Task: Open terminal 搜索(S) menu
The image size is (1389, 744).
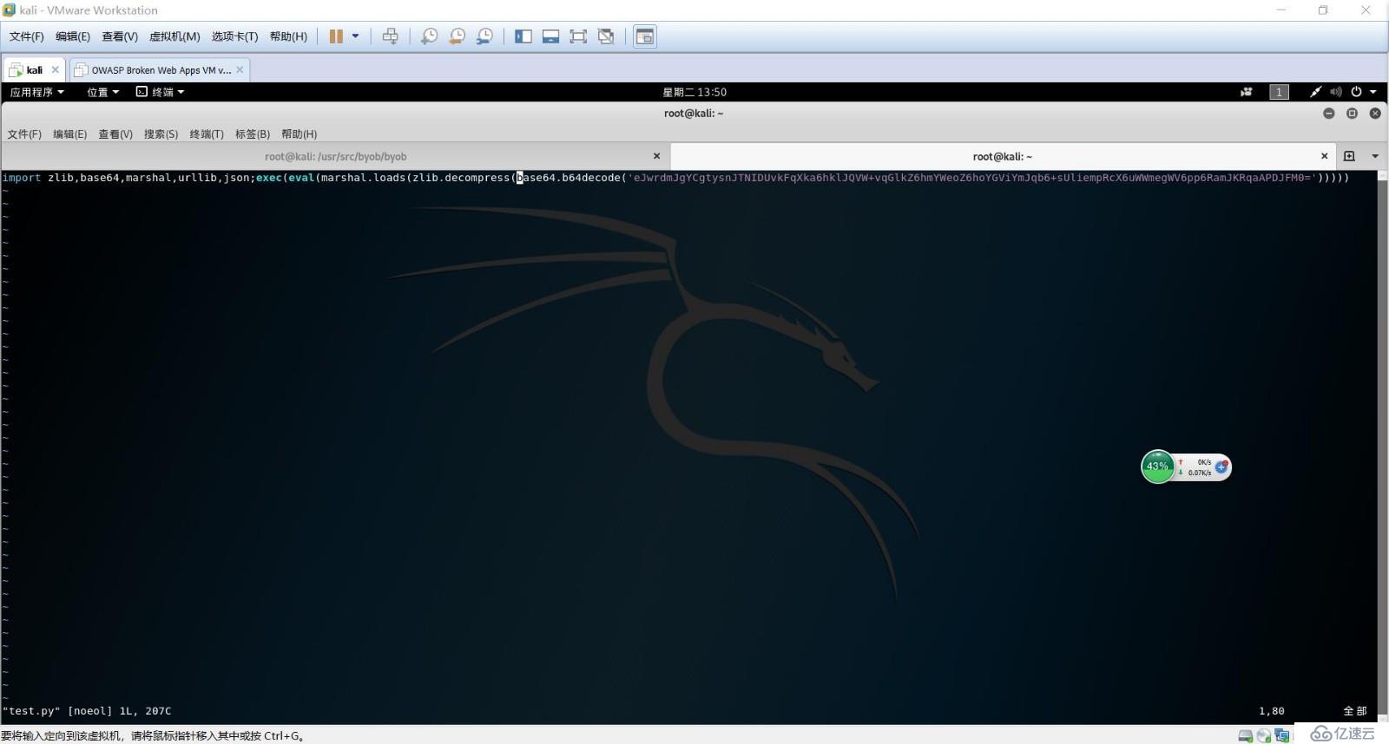Action: click(x=161, y=134)
